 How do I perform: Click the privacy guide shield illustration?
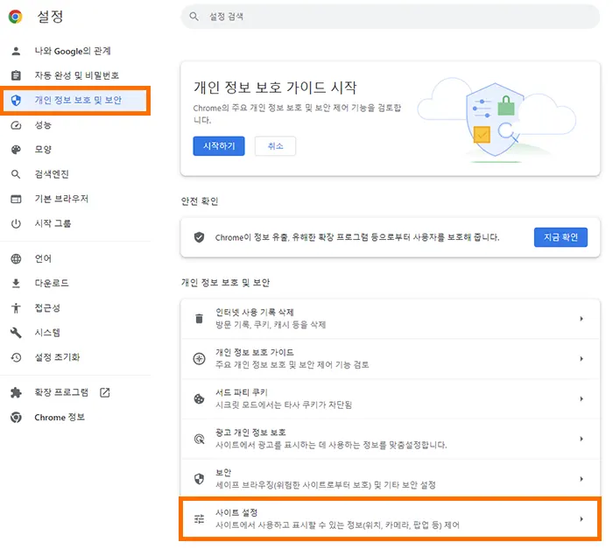click(x=496, y=121)
